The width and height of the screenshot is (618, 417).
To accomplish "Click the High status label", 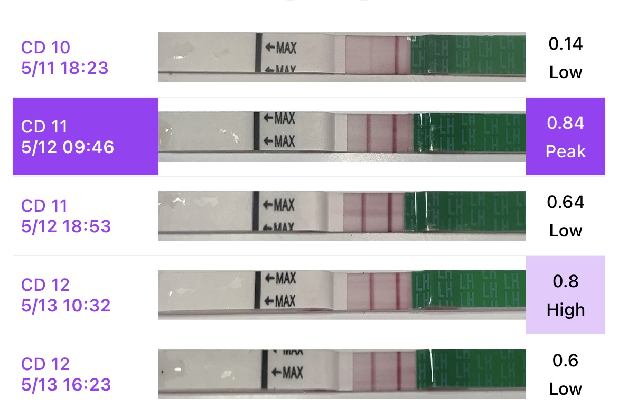I will 566,310.
